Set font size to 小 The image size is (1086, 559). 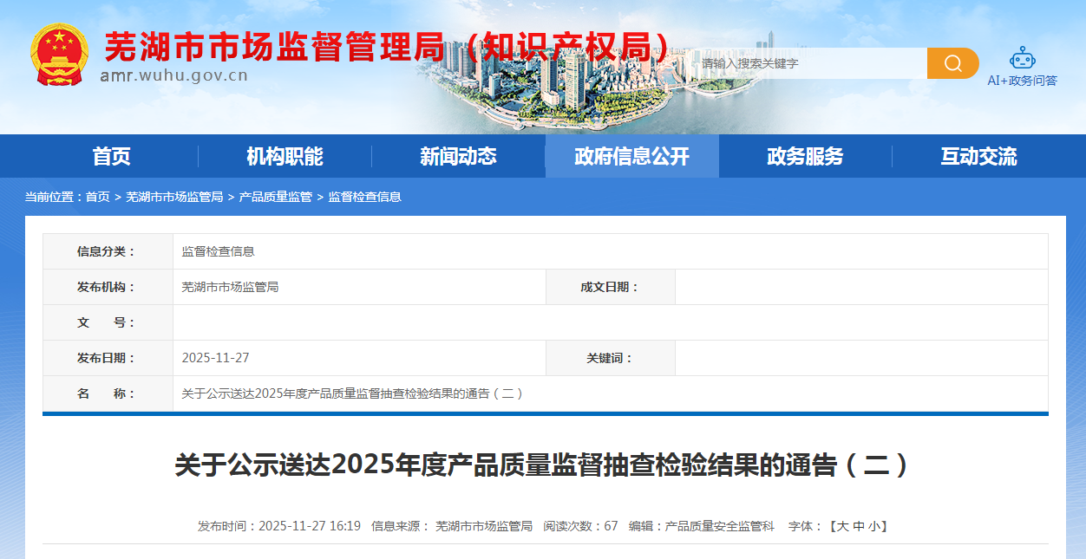click(874, 526)
